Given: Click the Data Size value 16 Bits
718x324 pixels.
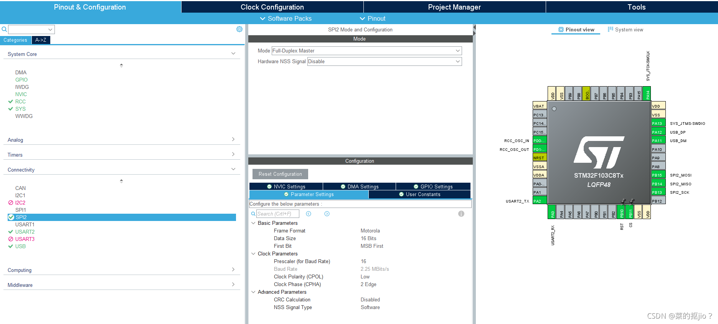Looking at the screenshot, I should pos(368,238).
